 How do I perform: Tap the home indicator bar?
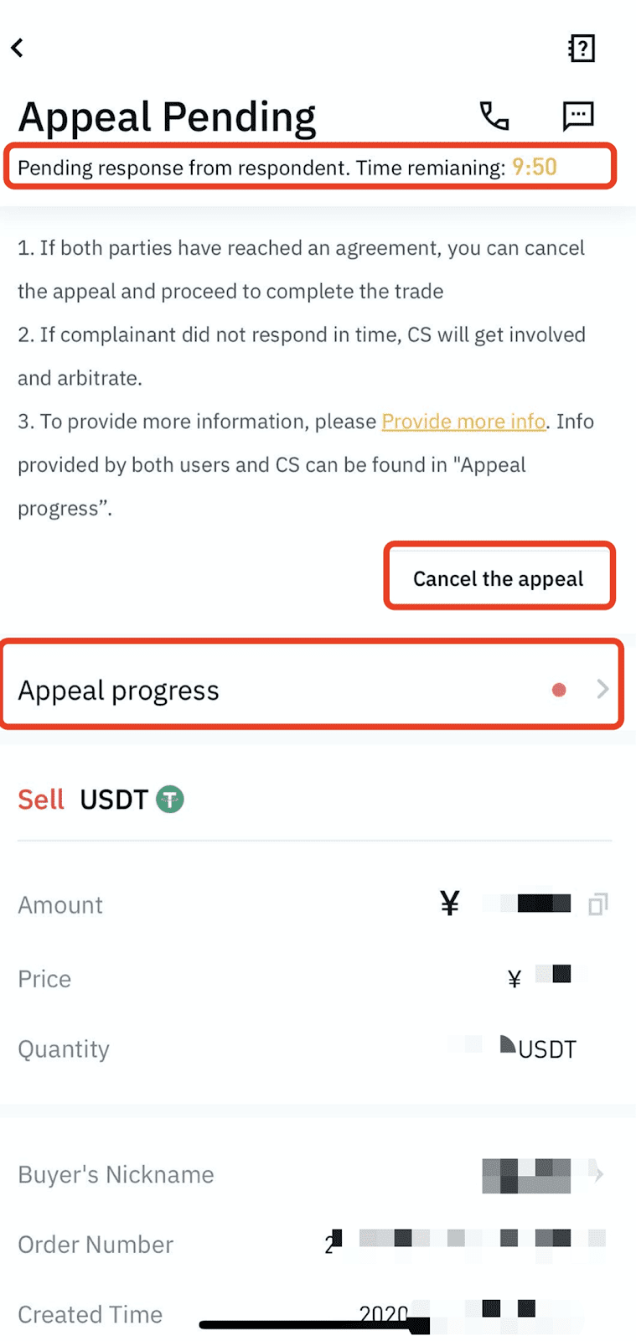point(314,1325)
